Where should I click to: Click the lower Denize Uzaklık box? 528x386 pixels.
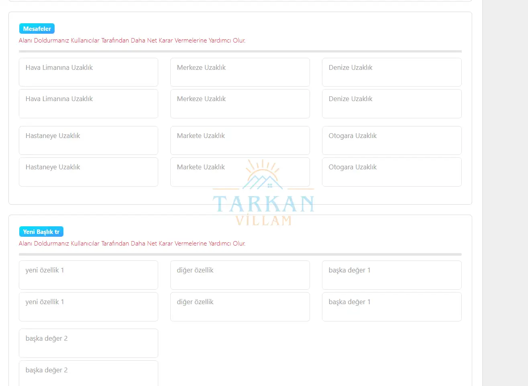[391, 104]
